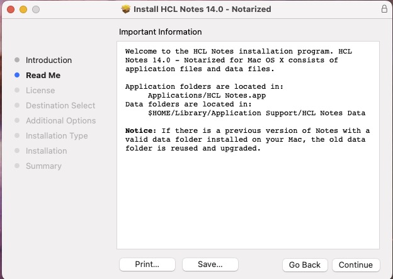Close the installer with the red button
The image size is (393, 279).
(11, 10)
